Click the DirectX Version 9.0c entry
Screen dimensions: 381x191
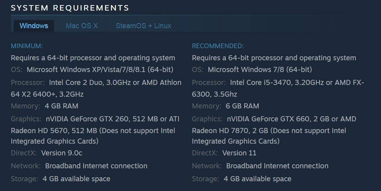coord(62,153)
